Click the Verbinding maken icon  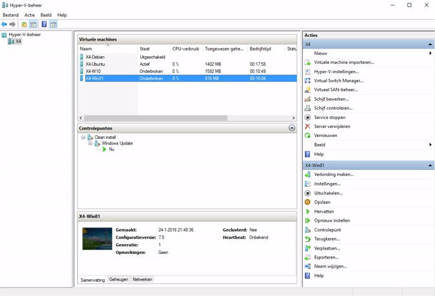coord(307,174)
